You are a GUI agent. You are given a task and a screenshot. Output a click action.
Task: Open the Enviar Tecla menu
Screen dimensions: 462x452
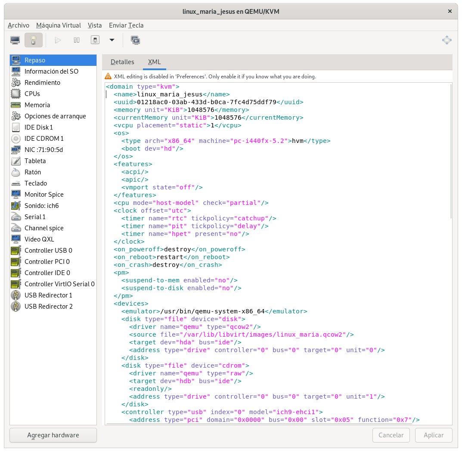coord(126,25)
